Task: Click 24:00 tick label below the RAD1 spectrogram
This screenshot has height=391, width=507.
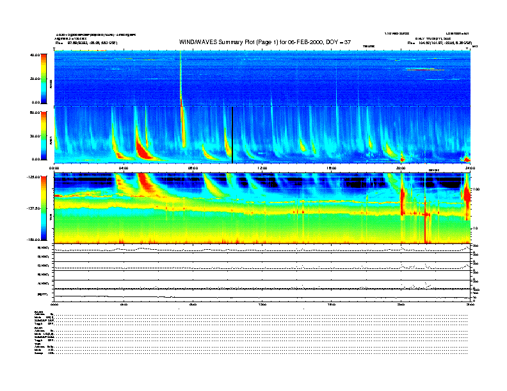Action: point(470,168)
